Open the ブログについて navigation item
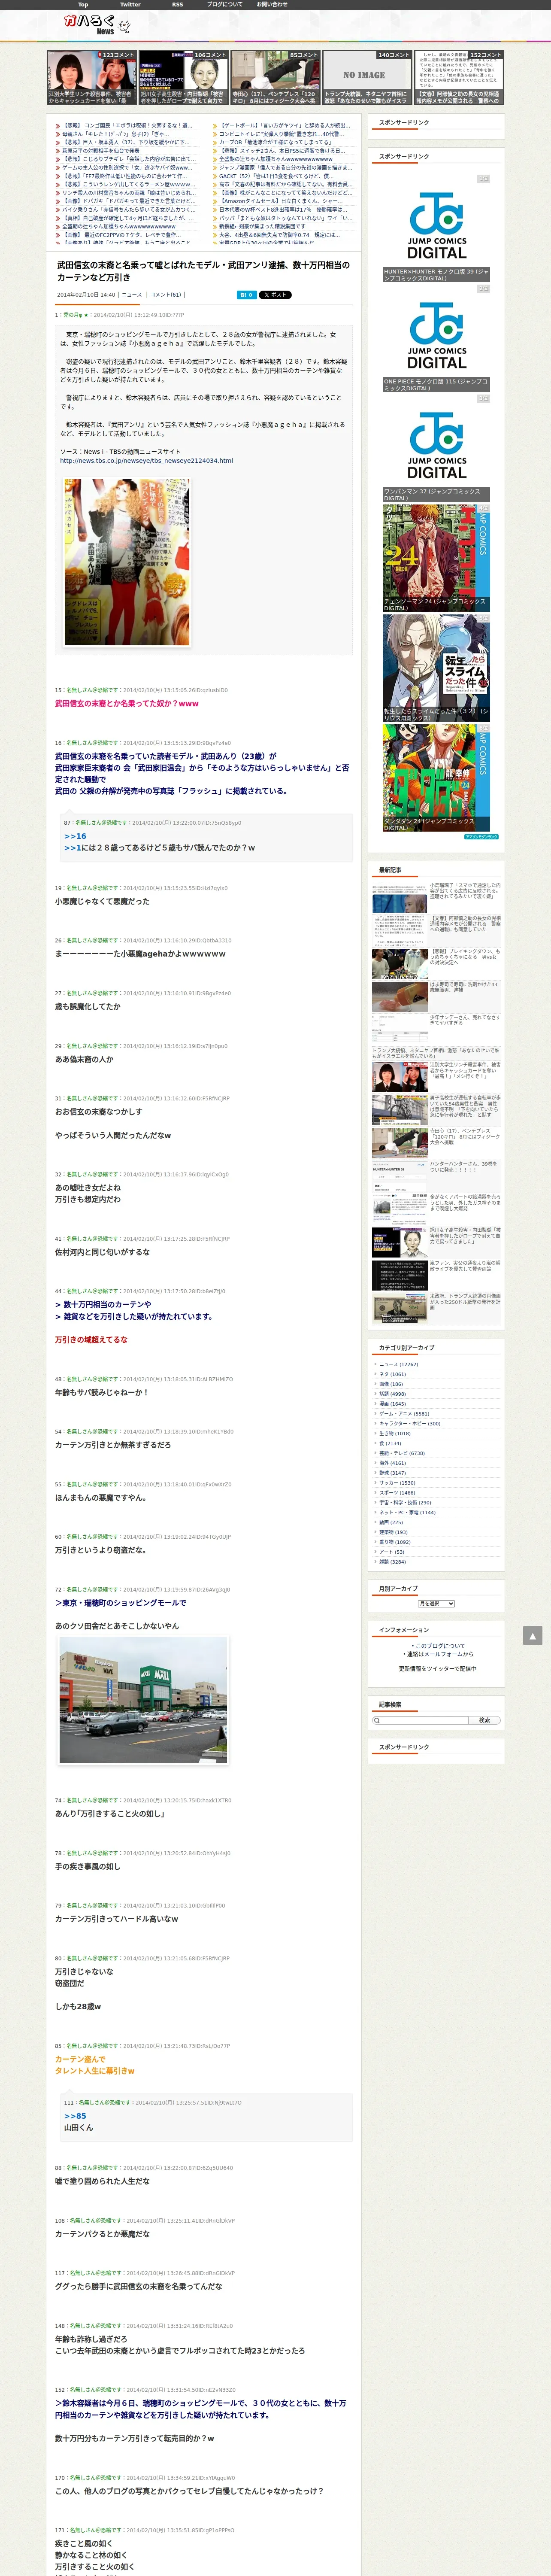 pos(224,5)
